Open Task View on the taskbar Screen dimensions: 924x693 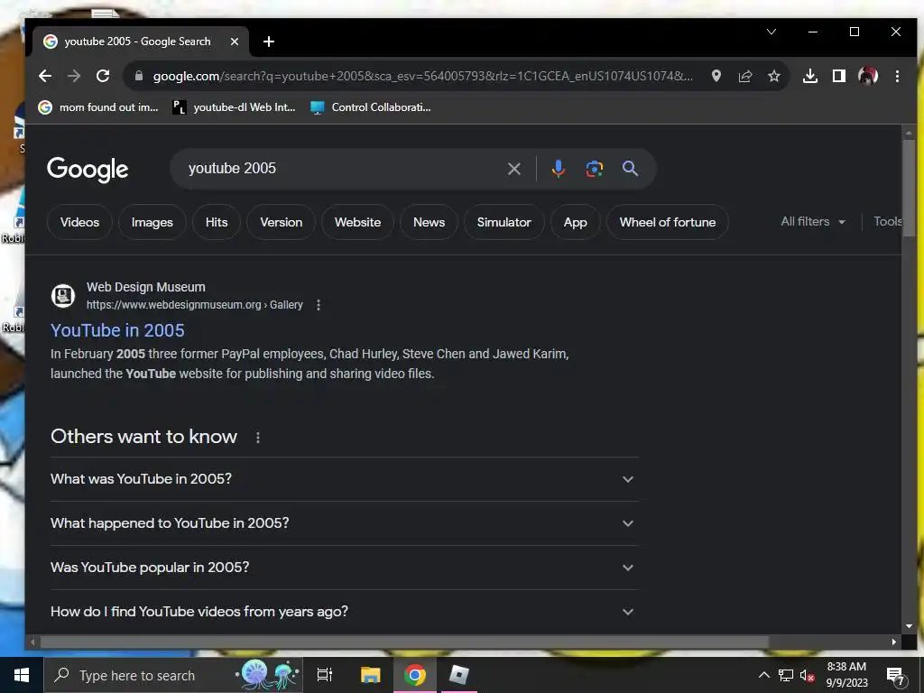[x=325, y=675]
